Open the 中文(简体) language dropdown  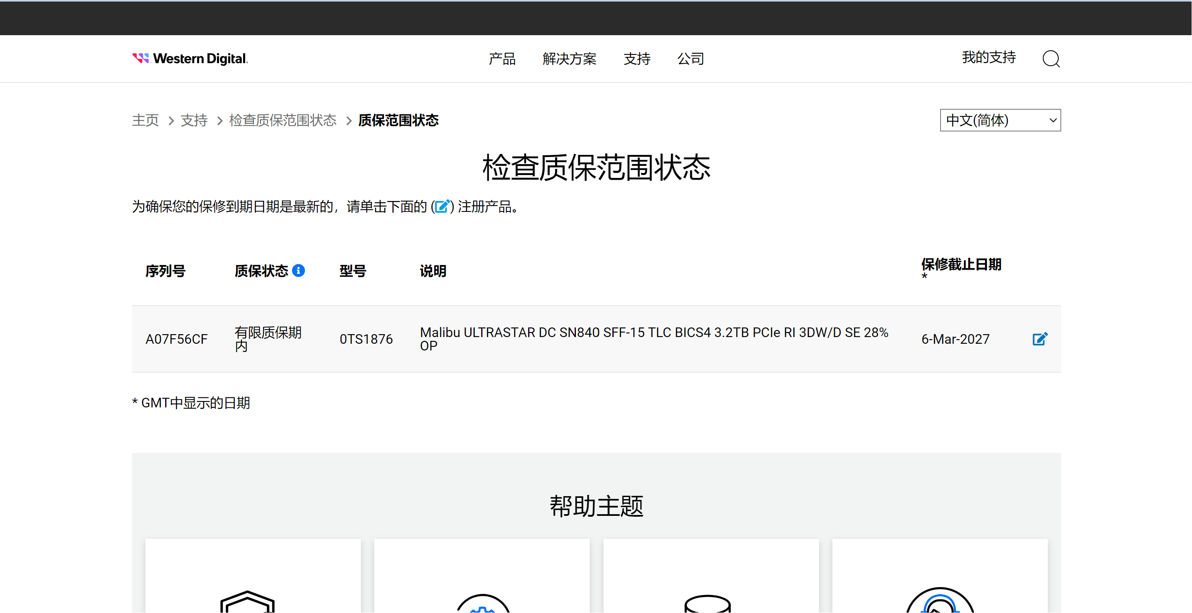point(1000,120)
